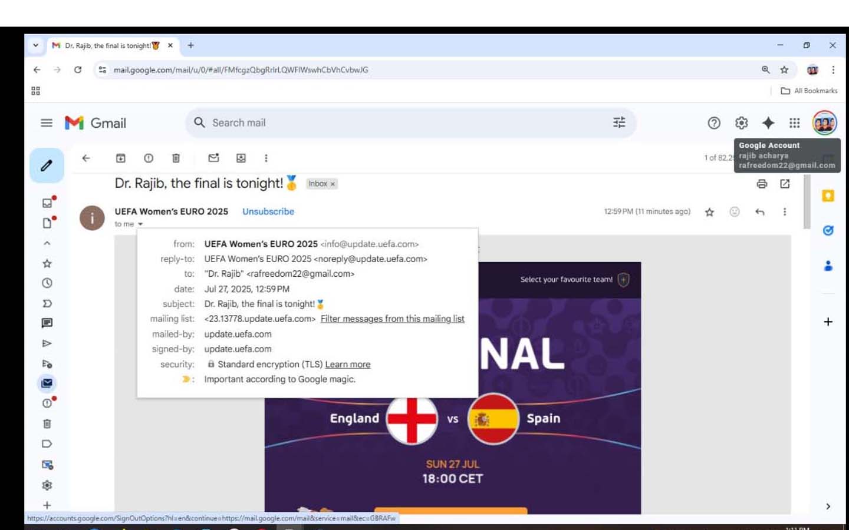The image size is (849, 530).
Task: Archive this email
Action: point(120,158)
